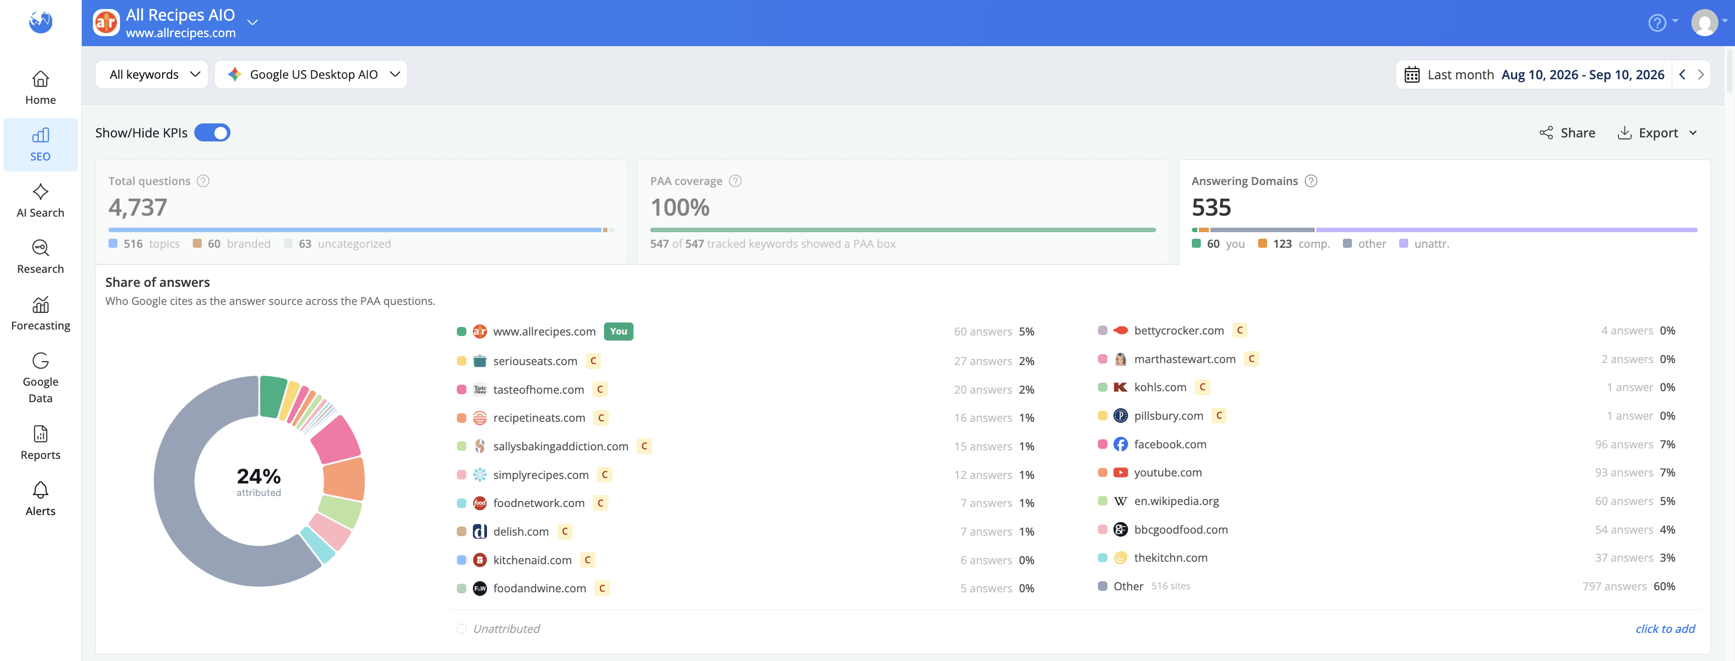Select the PAA coverage KPI card

(x=903, y=212)
